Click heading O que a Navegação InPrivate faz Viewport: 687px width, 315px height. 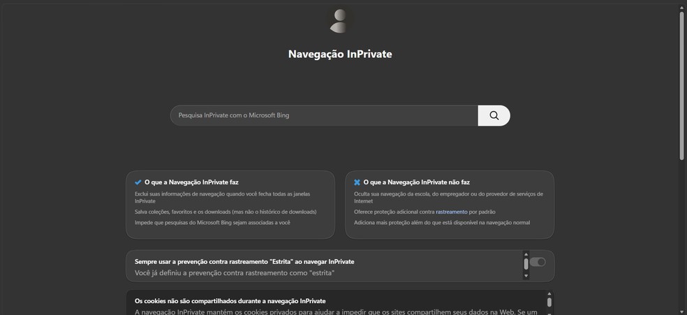tap(191, 182)
